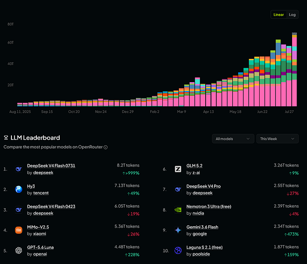Open the All models dropdown
Screen dimensions: 307x264
click(233, 139)
